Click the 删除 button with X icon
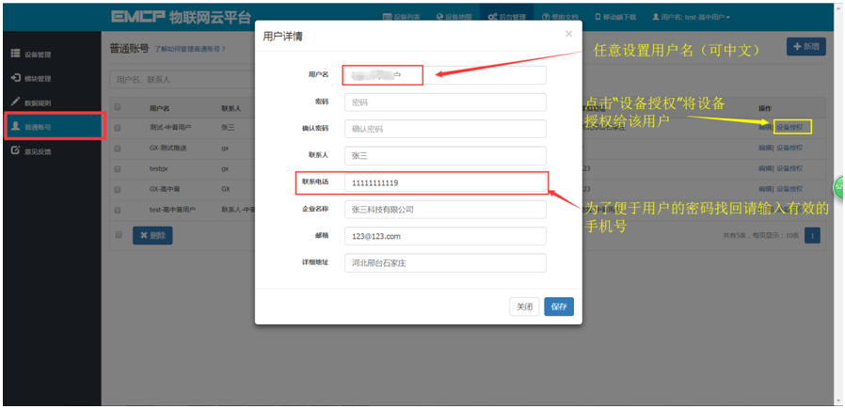Viewport: 845px width, 409px height. [x=152, y=235]
